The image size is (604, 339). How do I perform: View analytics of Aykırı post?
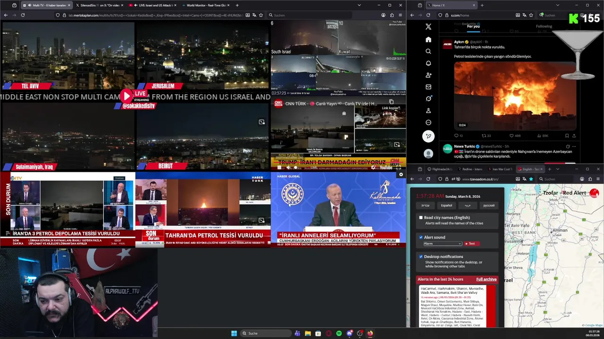point(543,136)
